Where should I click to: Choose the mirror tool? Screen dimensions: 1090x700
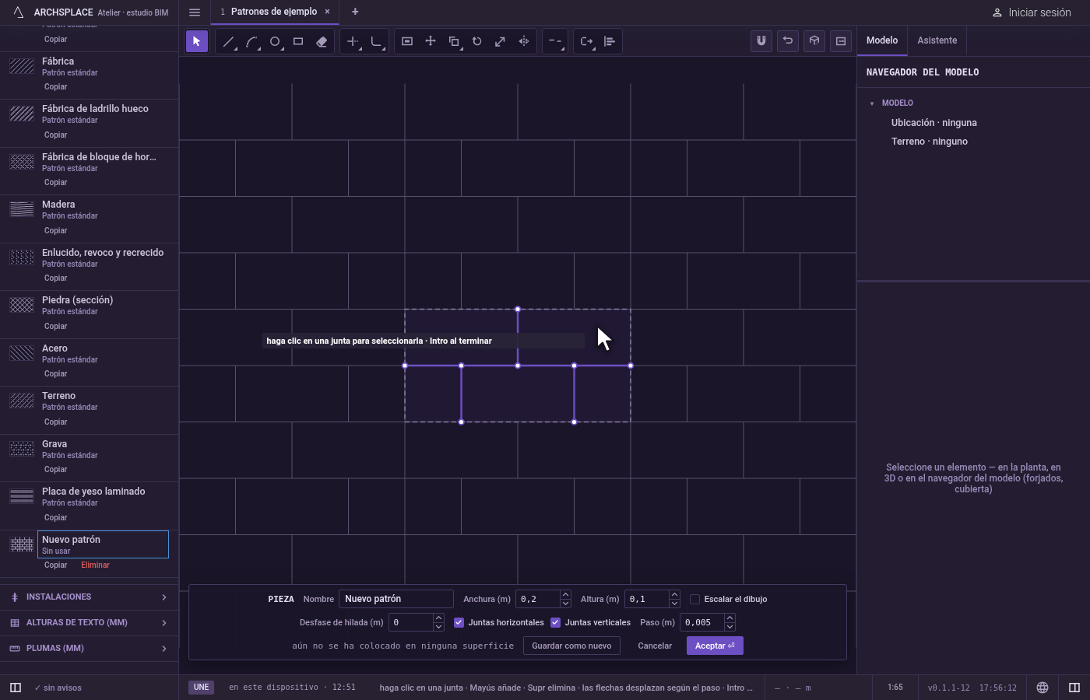[x=524, y=41]
